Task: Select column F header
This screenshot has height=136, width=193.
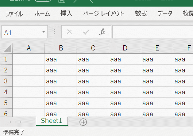Action: (x=183, y=48)
